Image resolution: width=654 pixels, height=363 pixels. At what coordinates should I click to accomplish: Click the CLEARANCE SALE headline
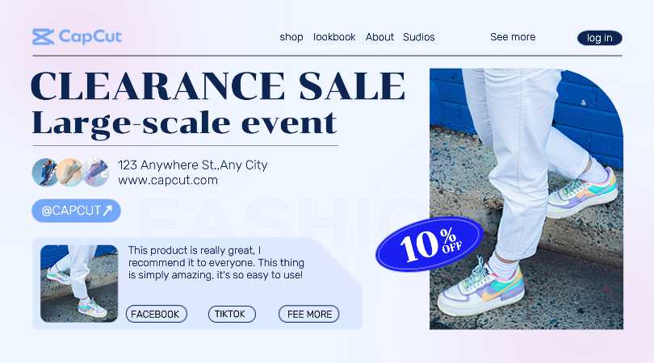point(218,86)
